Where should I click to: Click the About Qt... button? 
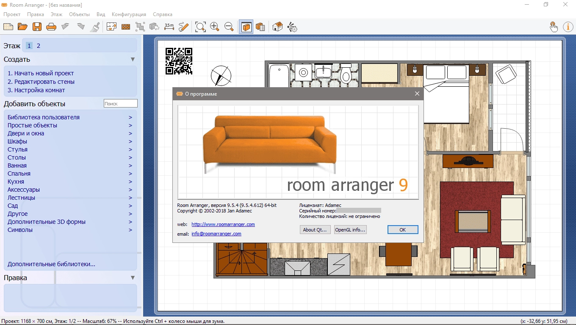(315, 230)
